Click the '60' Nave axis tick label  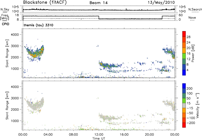[x=181, y=15]
